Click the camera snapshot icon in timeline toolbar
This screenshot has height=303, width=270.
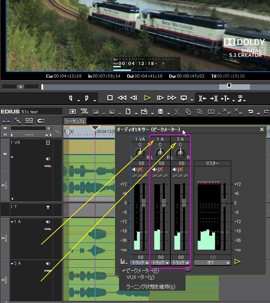(x=73, y=112)
